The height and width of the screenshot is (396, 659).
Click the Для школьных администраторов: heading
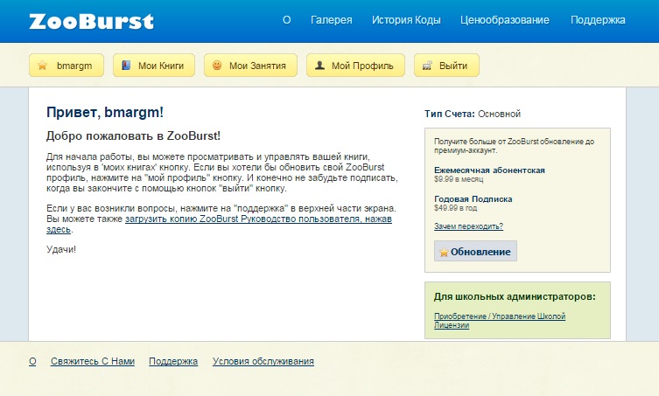click(x=515, y=296)
